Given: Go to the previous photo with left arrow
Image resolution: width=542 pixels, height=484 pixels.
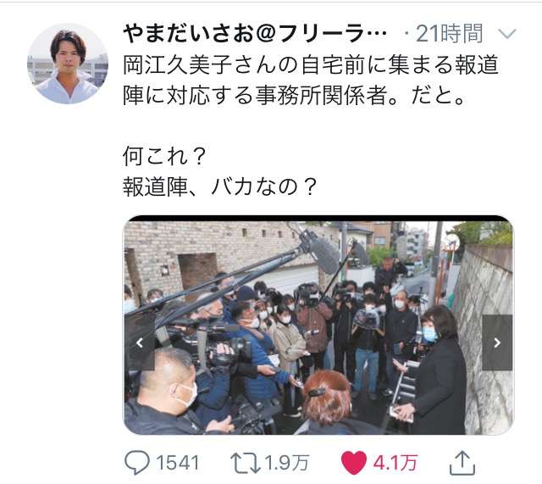Looking at the screenshot, I should tap(139, 342).
